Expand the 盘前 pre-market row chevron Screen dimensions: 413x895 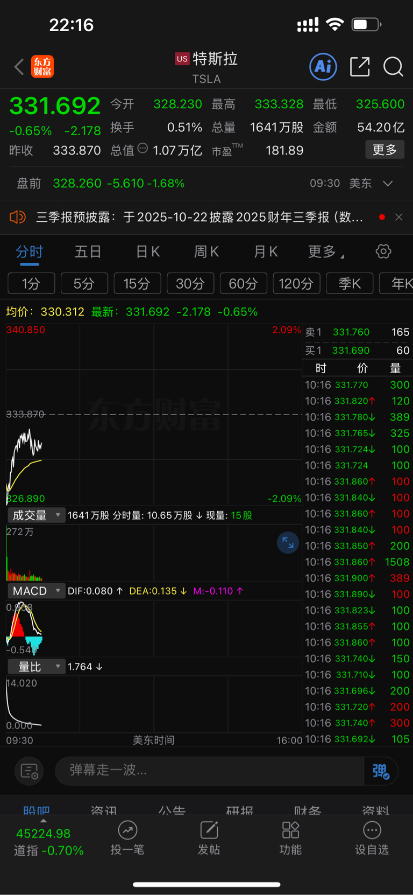[388, 184]
